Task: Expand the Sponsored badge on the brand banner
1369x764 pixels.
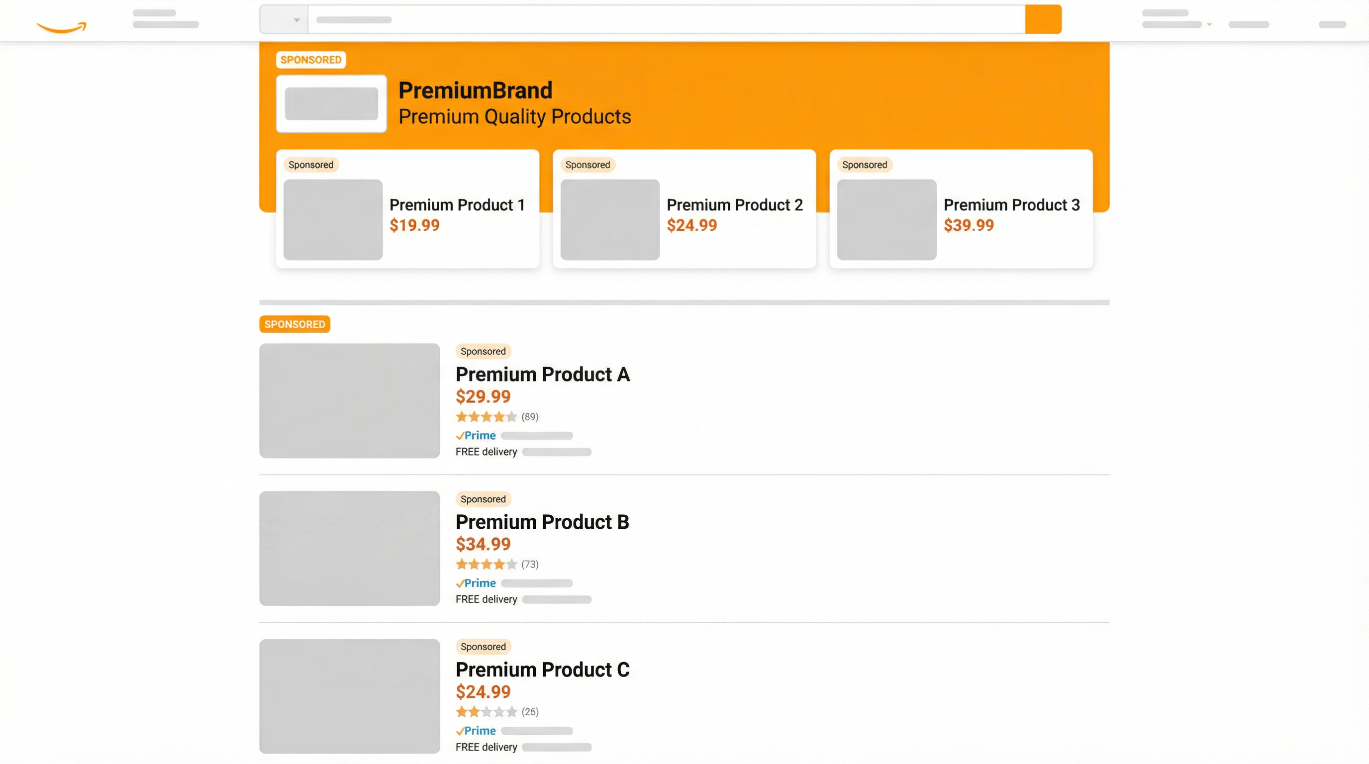Action: click(x=310, y=60)
